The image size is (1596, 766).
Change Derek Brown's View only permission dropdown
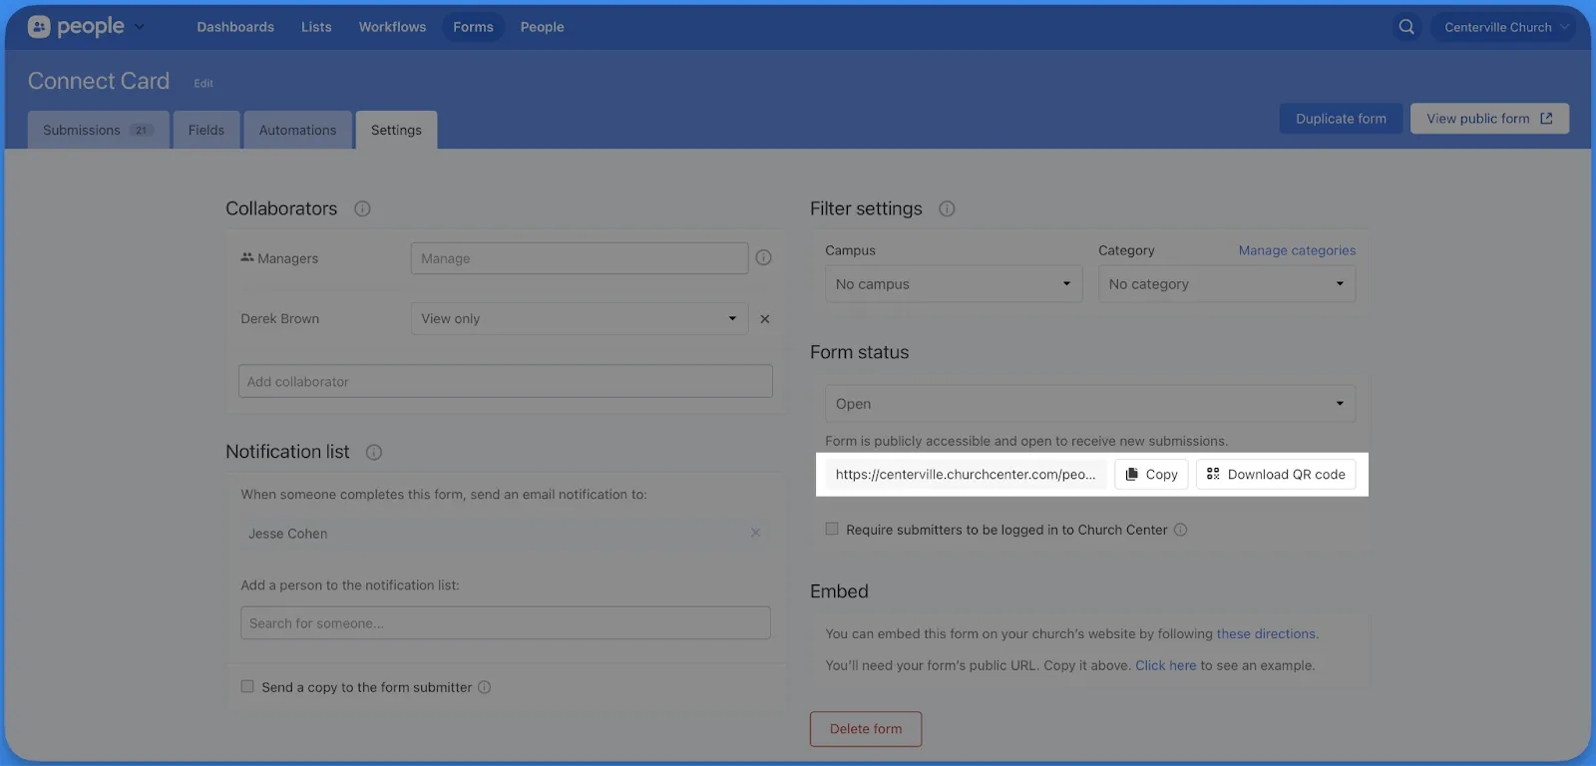[x=579, y=319]
